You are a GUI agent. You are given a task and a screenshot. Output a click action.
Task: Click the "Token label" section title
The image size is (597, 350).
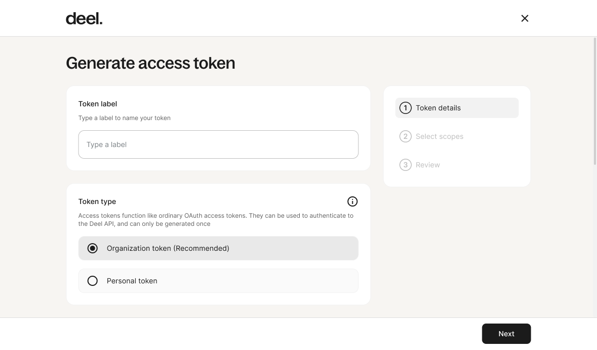(97, 104)
